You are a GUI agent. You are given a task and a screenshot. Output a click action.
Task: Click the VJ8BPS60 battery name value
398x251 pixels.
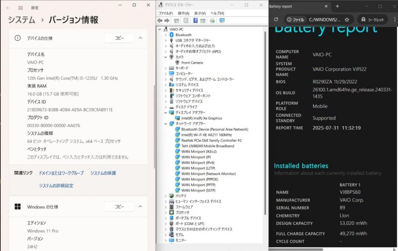[x=350, y=192]
